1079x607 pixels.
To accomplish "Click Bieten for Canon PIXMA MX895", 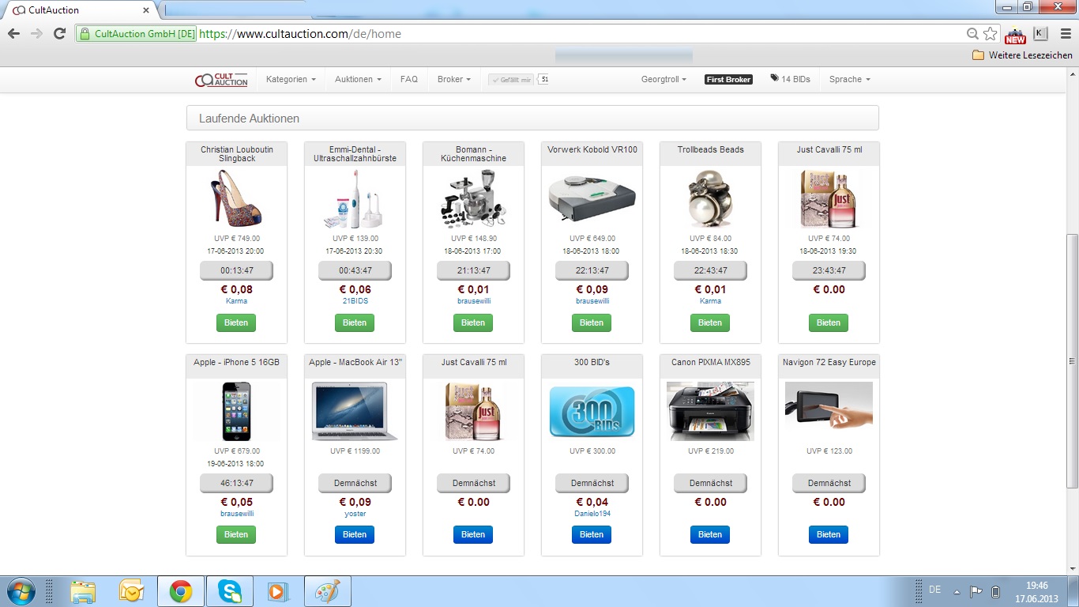I will coord(710,534).
